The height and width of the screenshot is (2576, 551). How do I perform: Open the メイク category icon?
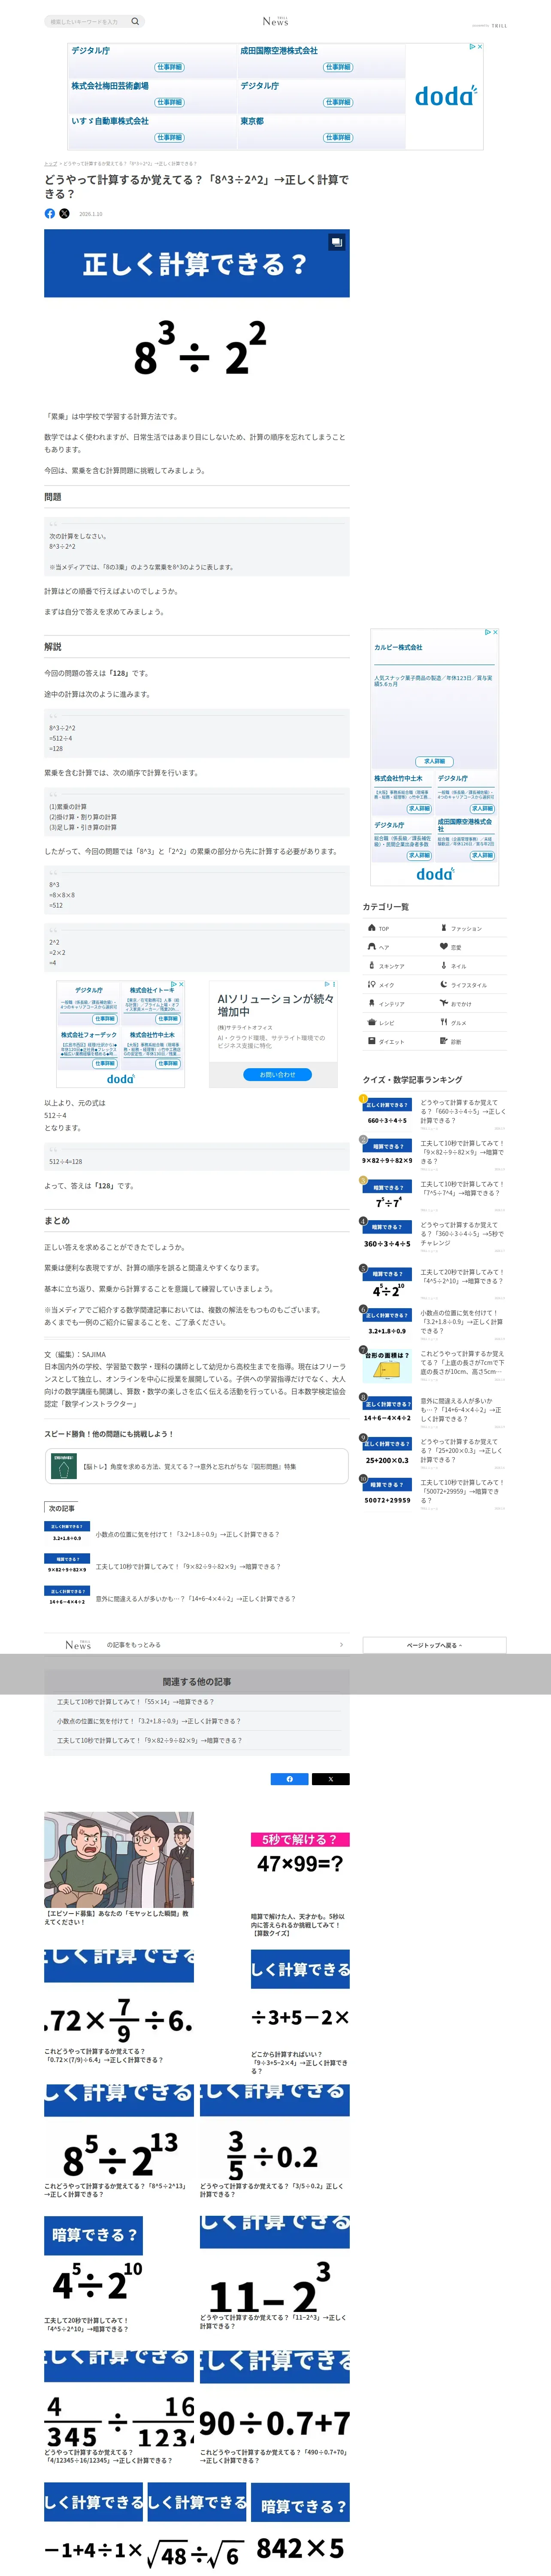click(x=372, y=984)
